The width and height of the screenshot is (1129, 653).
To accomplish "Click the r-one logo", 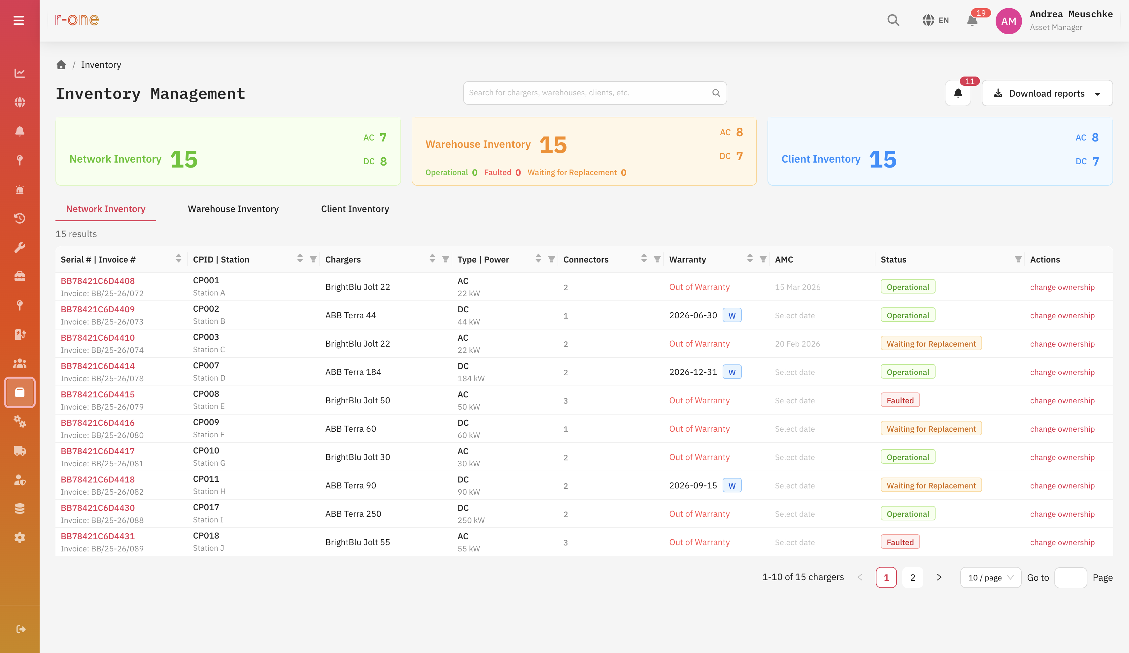I will 77,20.
